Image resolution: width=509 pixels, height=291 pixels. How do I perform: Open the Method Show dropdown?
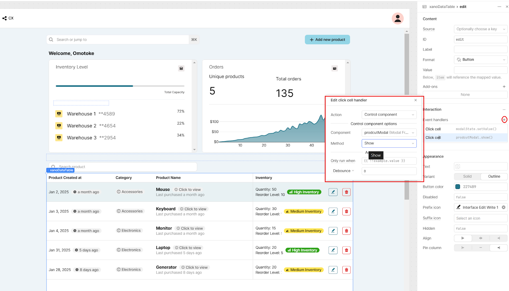[389, 143]
